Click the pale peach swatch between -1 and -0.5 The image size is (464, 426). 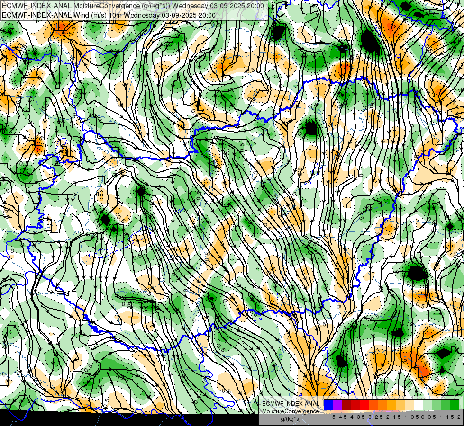[x=409, y=405]
